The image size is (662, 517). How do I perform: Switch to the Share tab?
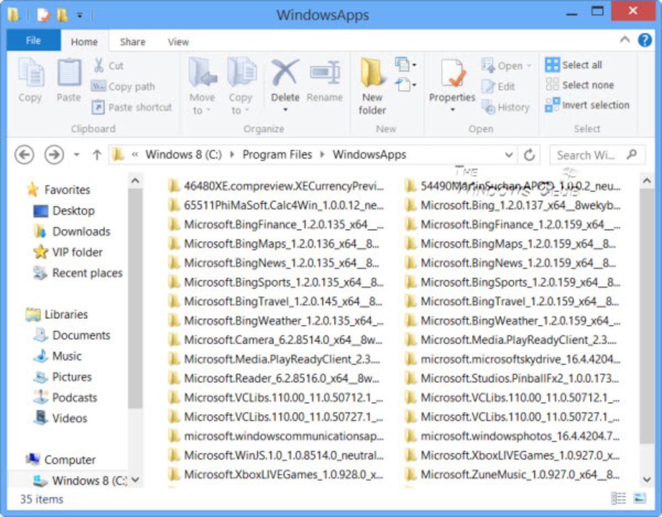tap(132, 41)
